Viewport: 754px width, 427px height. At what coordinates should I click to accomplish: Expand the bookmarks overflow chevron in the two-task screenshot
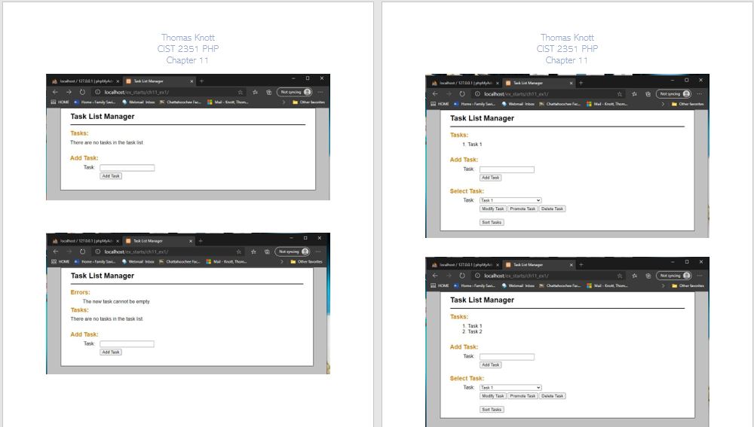pyautogui.click(x=663, y=285)
